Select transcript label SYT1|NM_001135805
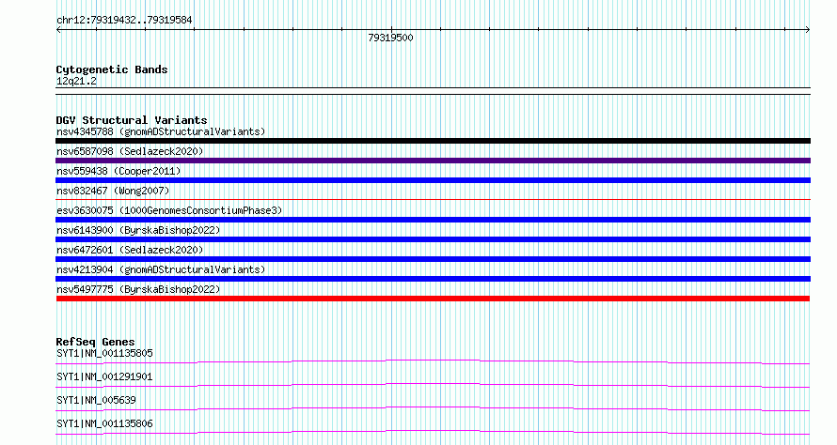The height and width of the screenshot is (445, 837). [104, 353]
